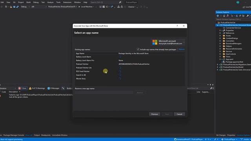Screen dimensions: 251x141
Task: Switch to the Breakpoints tab
Action: 46,135
